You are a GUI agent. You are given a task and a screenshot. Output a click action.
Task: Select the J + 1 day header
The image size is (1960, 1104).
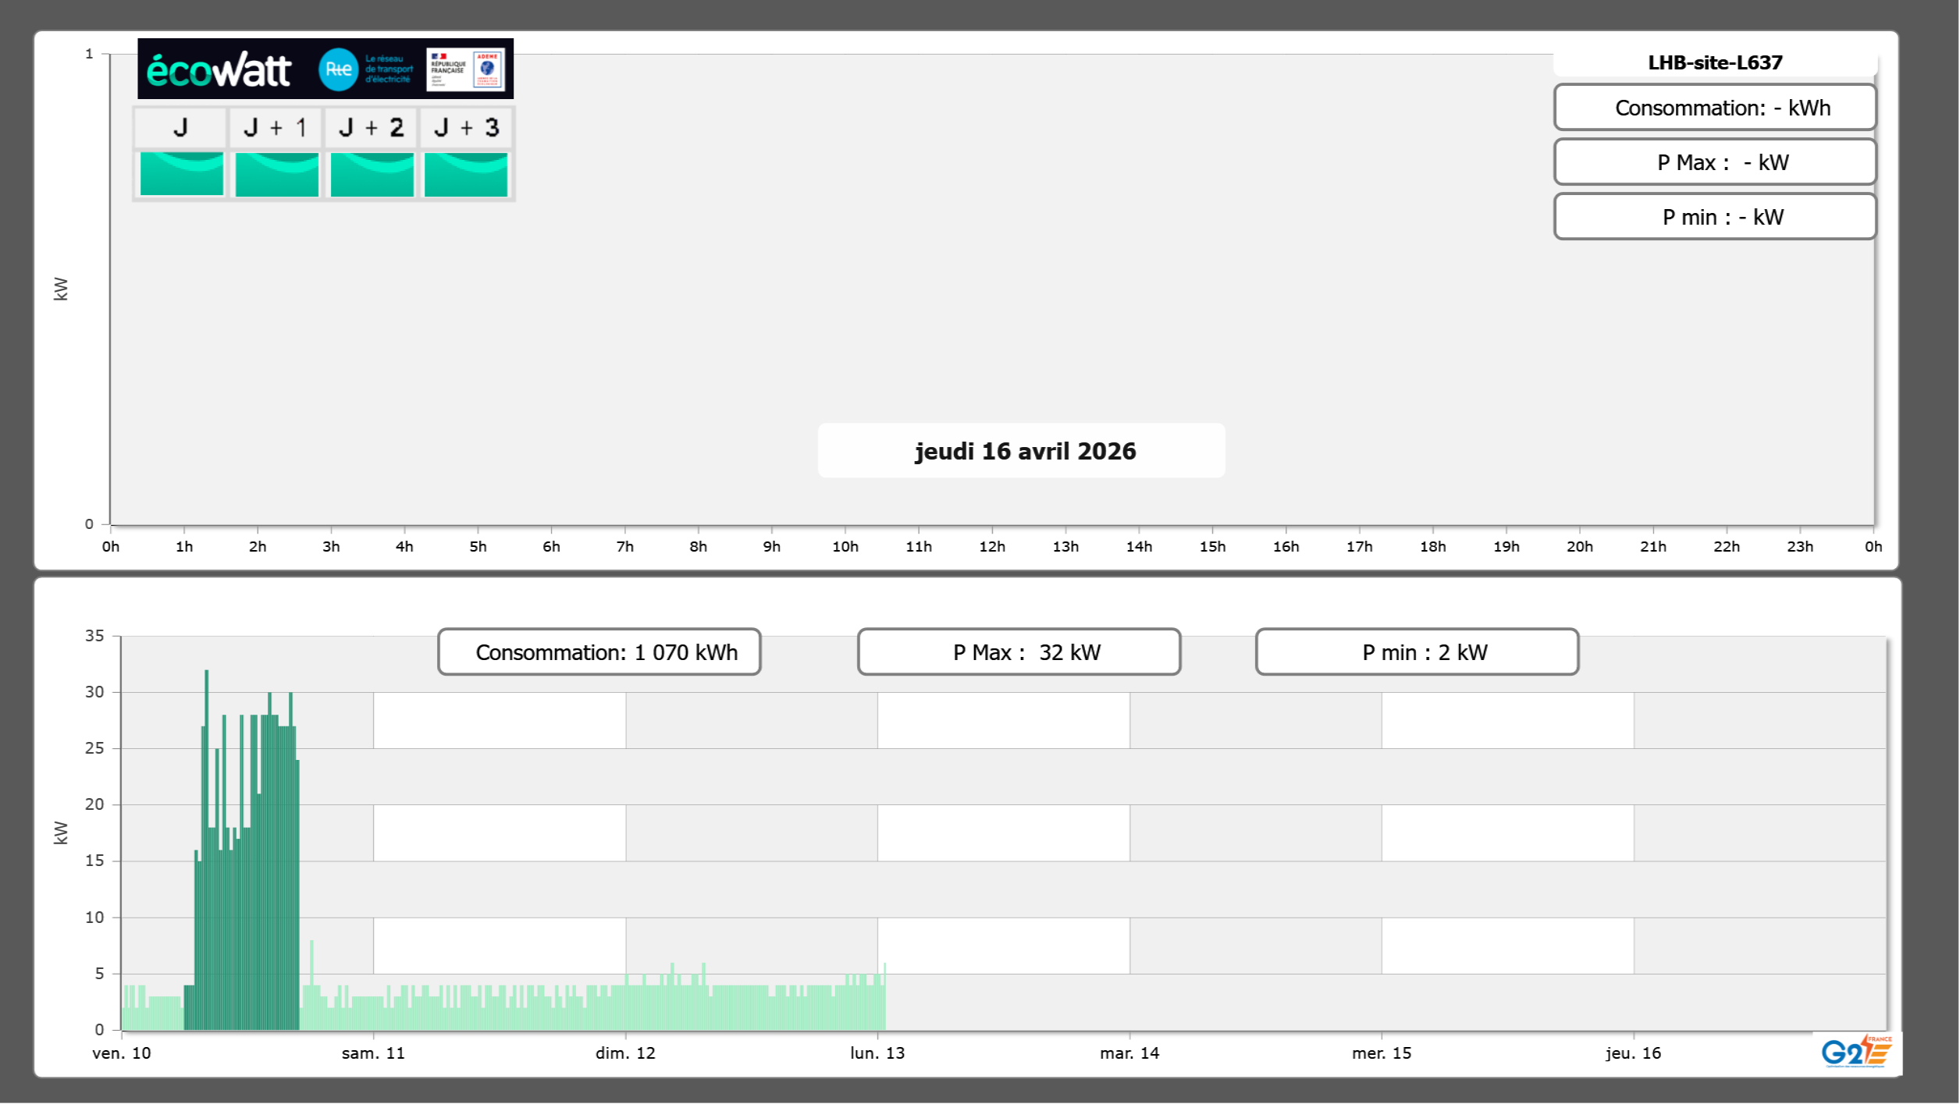276,128
